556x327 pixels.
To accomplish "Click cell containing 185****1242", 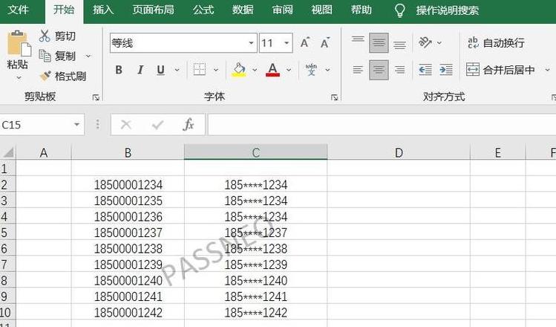I will point(255,312).
